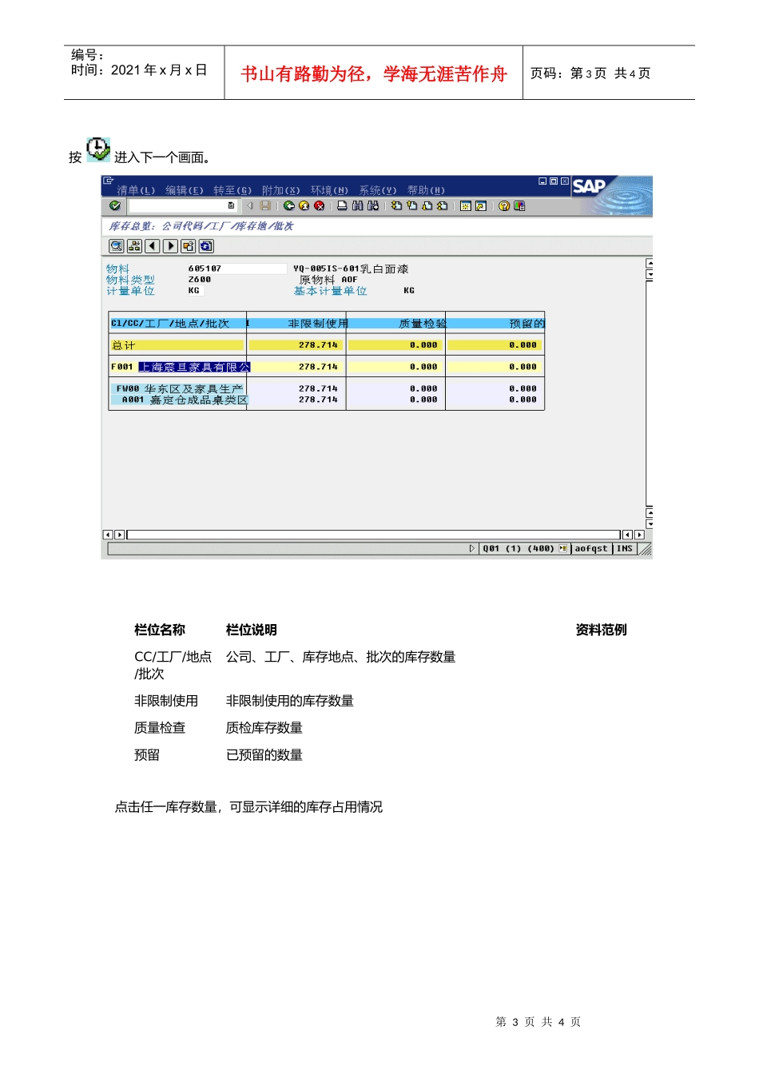Click the detail magnifier icon in application toolbar
This screenshot has height=1074, width=759.
117,246
